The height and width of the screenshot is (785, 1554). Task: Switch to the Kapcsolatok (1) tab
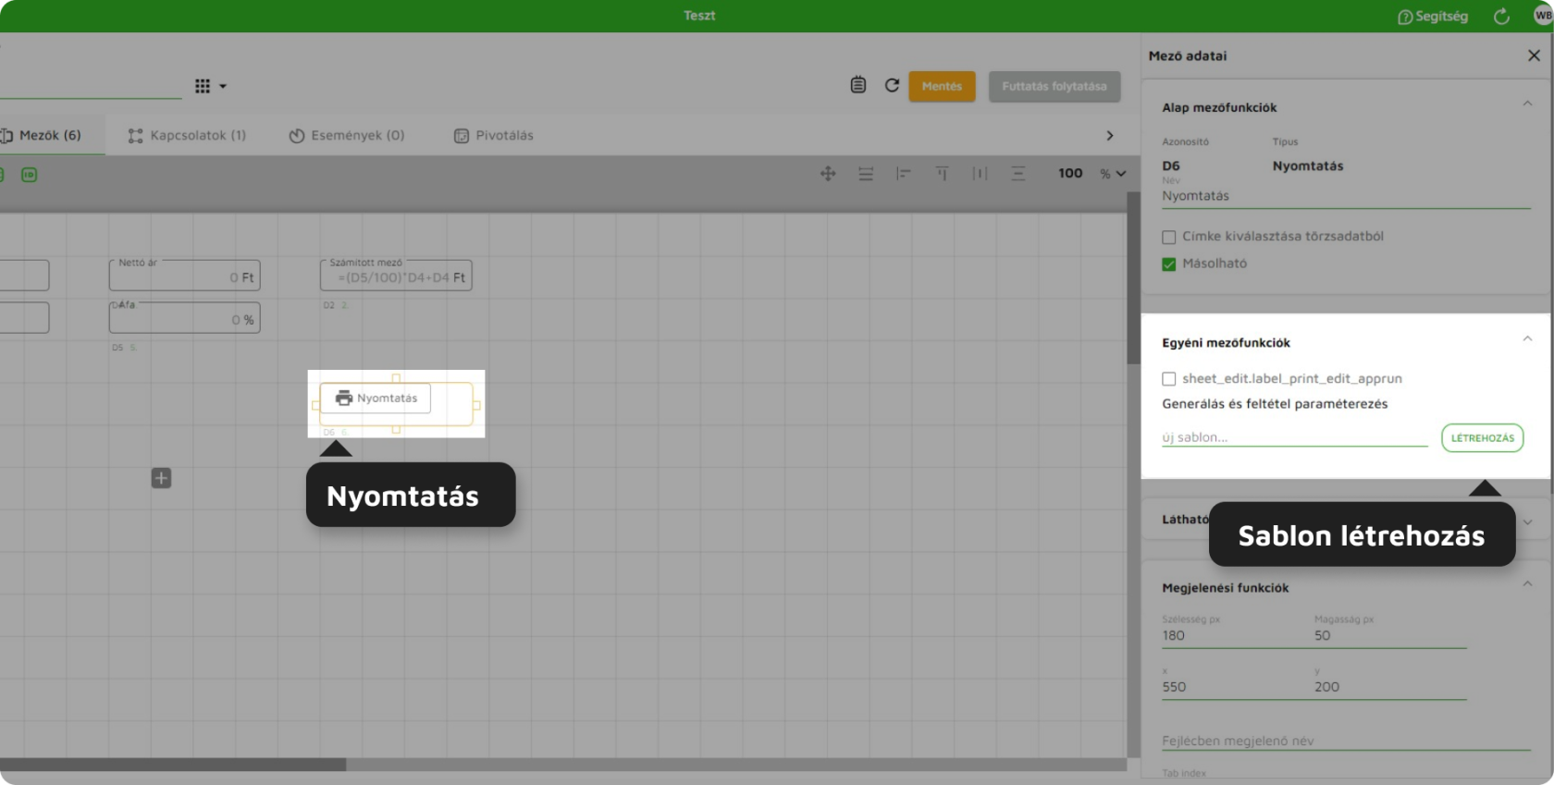pyautogui.click(x=188, y=135)
